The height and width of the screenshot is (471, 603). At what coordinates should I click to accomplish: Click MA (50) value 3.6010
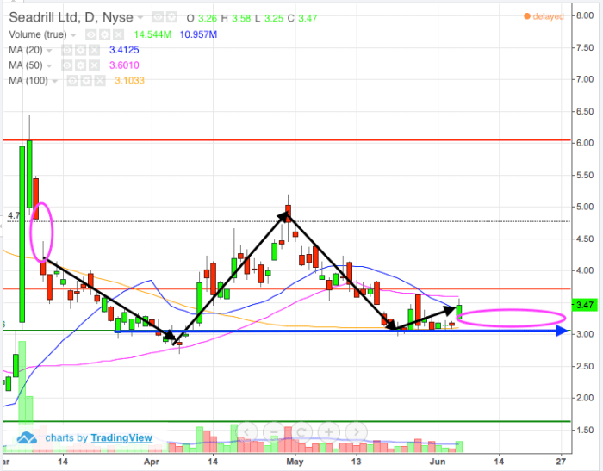tap(124, 65)
